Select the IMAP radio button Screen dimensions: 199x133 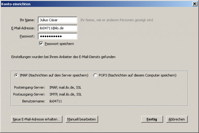point(16,75)
